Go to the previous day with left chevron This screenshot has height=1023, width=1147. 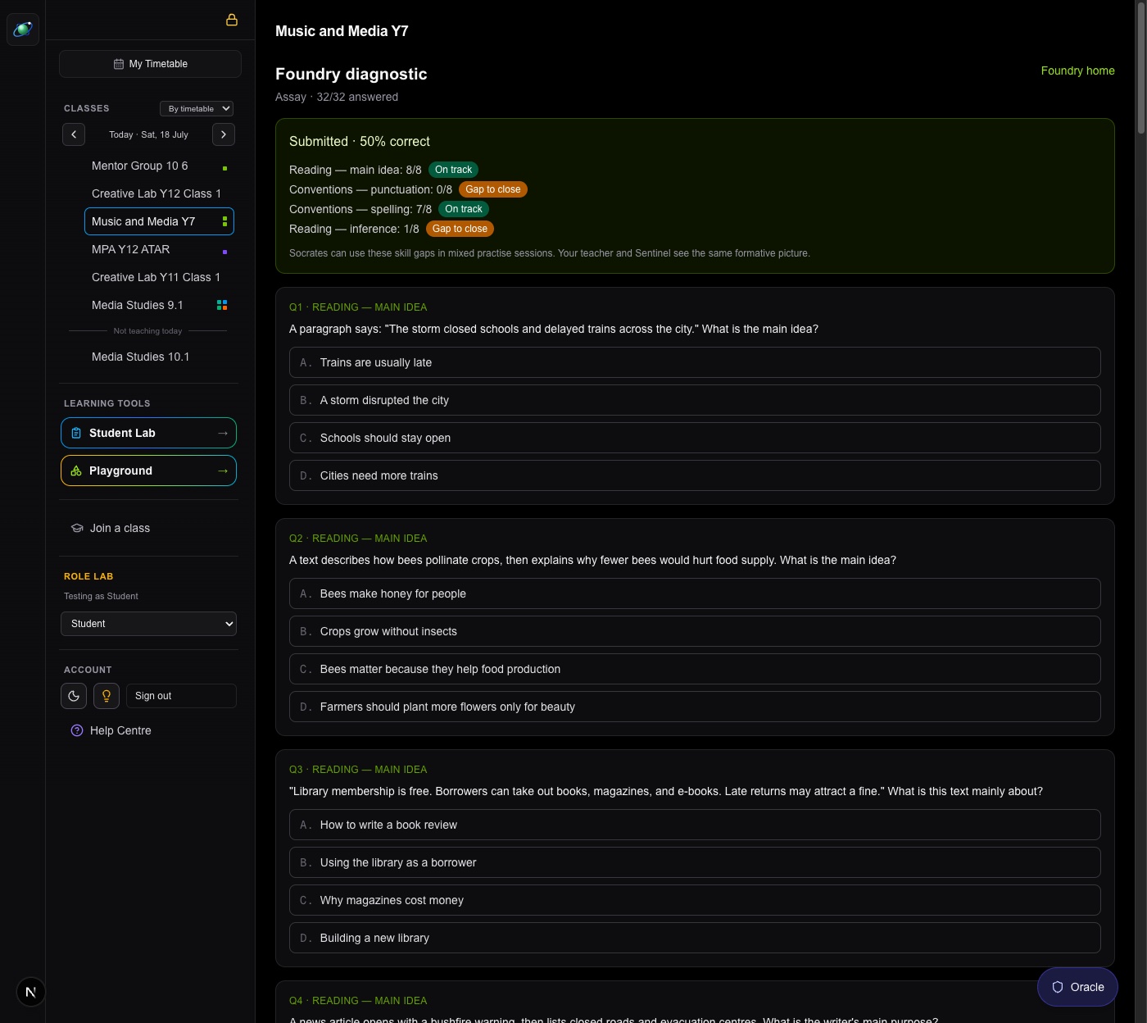[74, 134]
